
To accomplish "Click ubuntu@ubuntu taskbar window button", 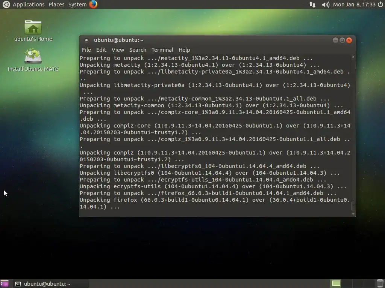I will [50, 283].
